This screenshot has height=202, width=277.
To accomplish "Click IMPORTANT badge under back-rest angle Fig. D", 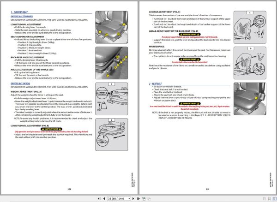I will coord(190,34).
